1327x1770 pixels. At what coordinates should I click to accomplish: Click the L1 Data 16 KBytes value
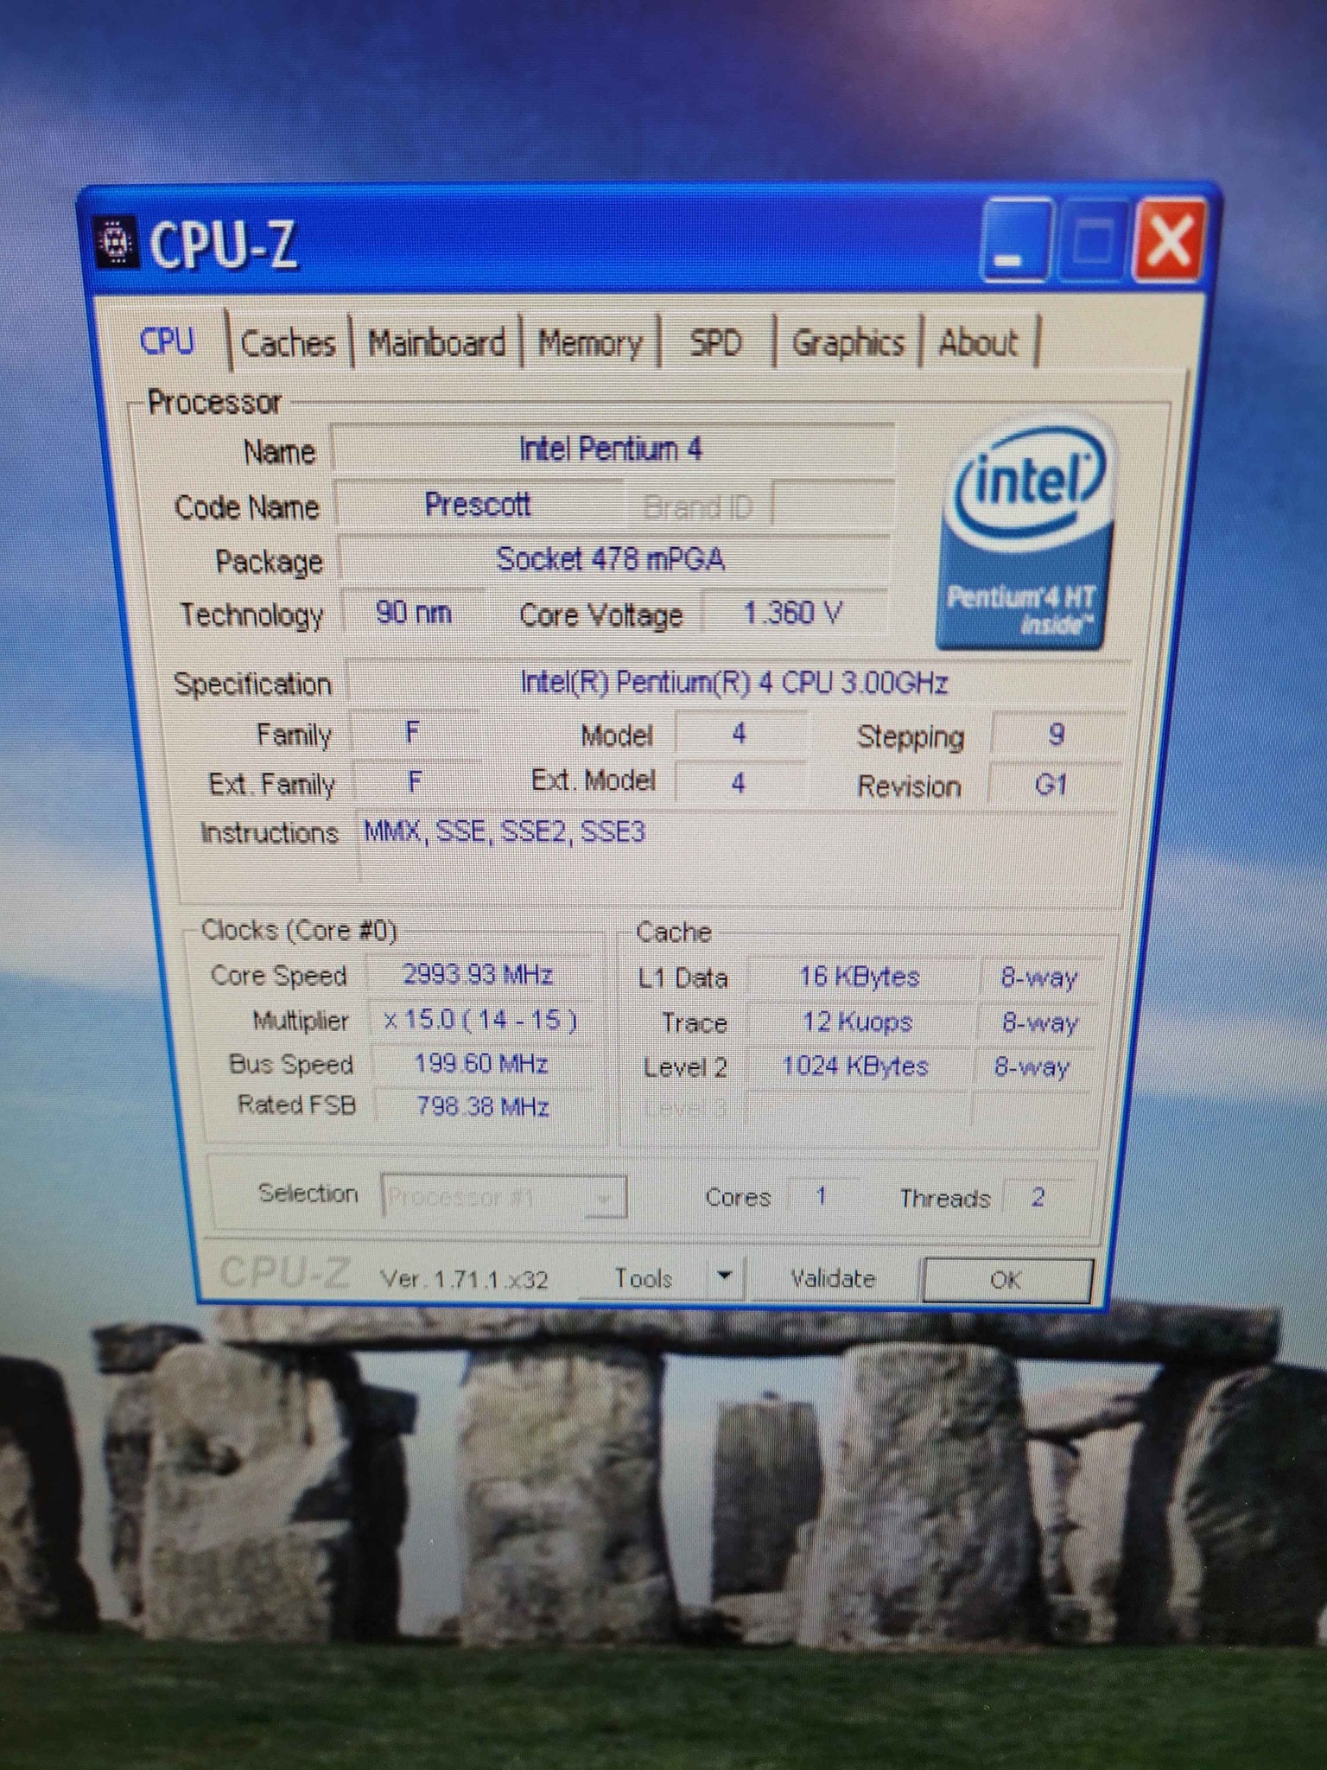(860, 977)
